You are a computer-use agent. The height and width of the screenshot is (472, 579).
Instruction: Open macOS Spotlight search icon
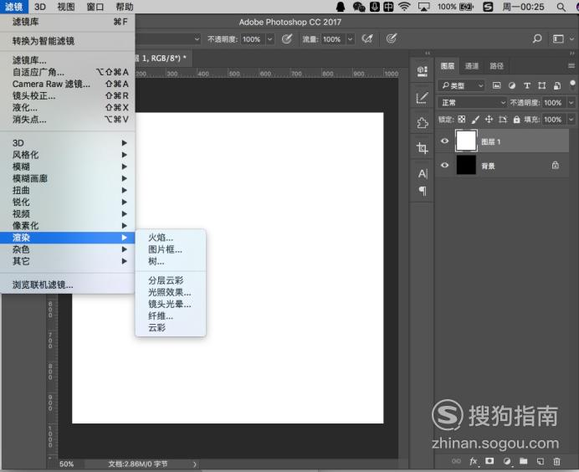pos(561,7)
